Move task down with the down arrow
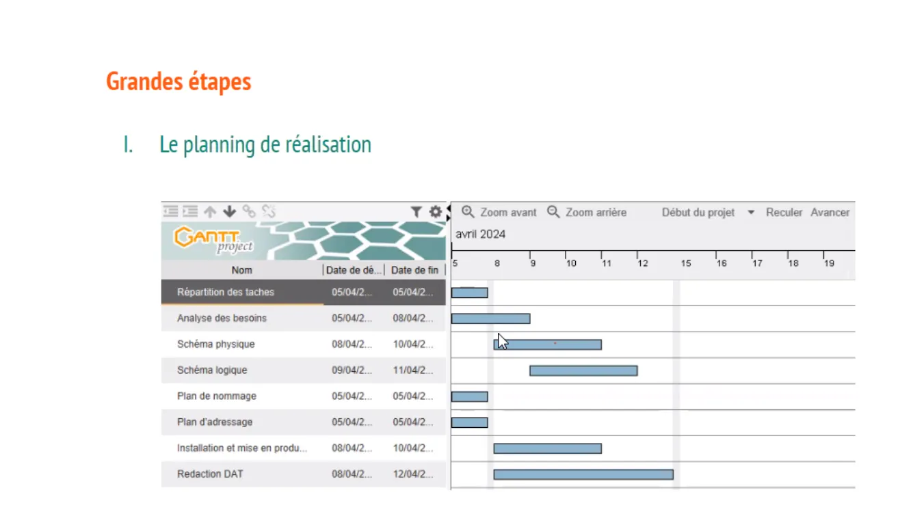The image size is (900, 529). [x=230, y=212]
